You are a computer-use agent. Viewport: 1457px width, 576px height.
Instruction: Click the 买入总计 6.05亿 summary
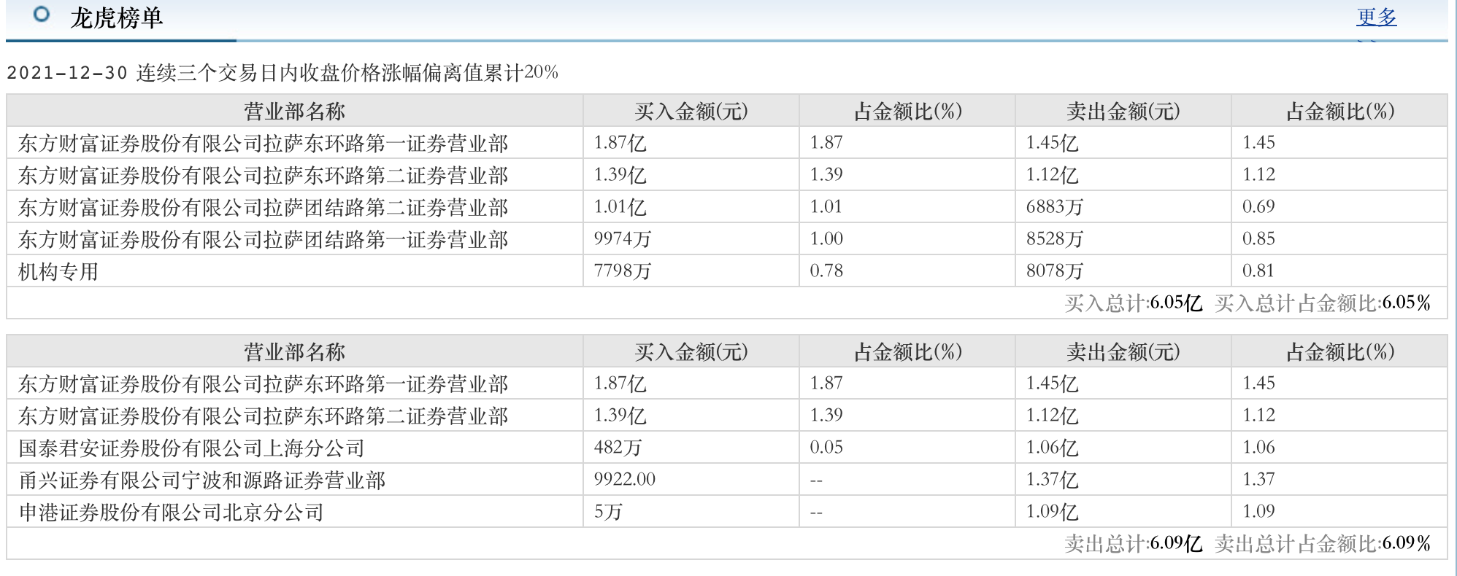pyautogui.click(x=1133, y=303)
